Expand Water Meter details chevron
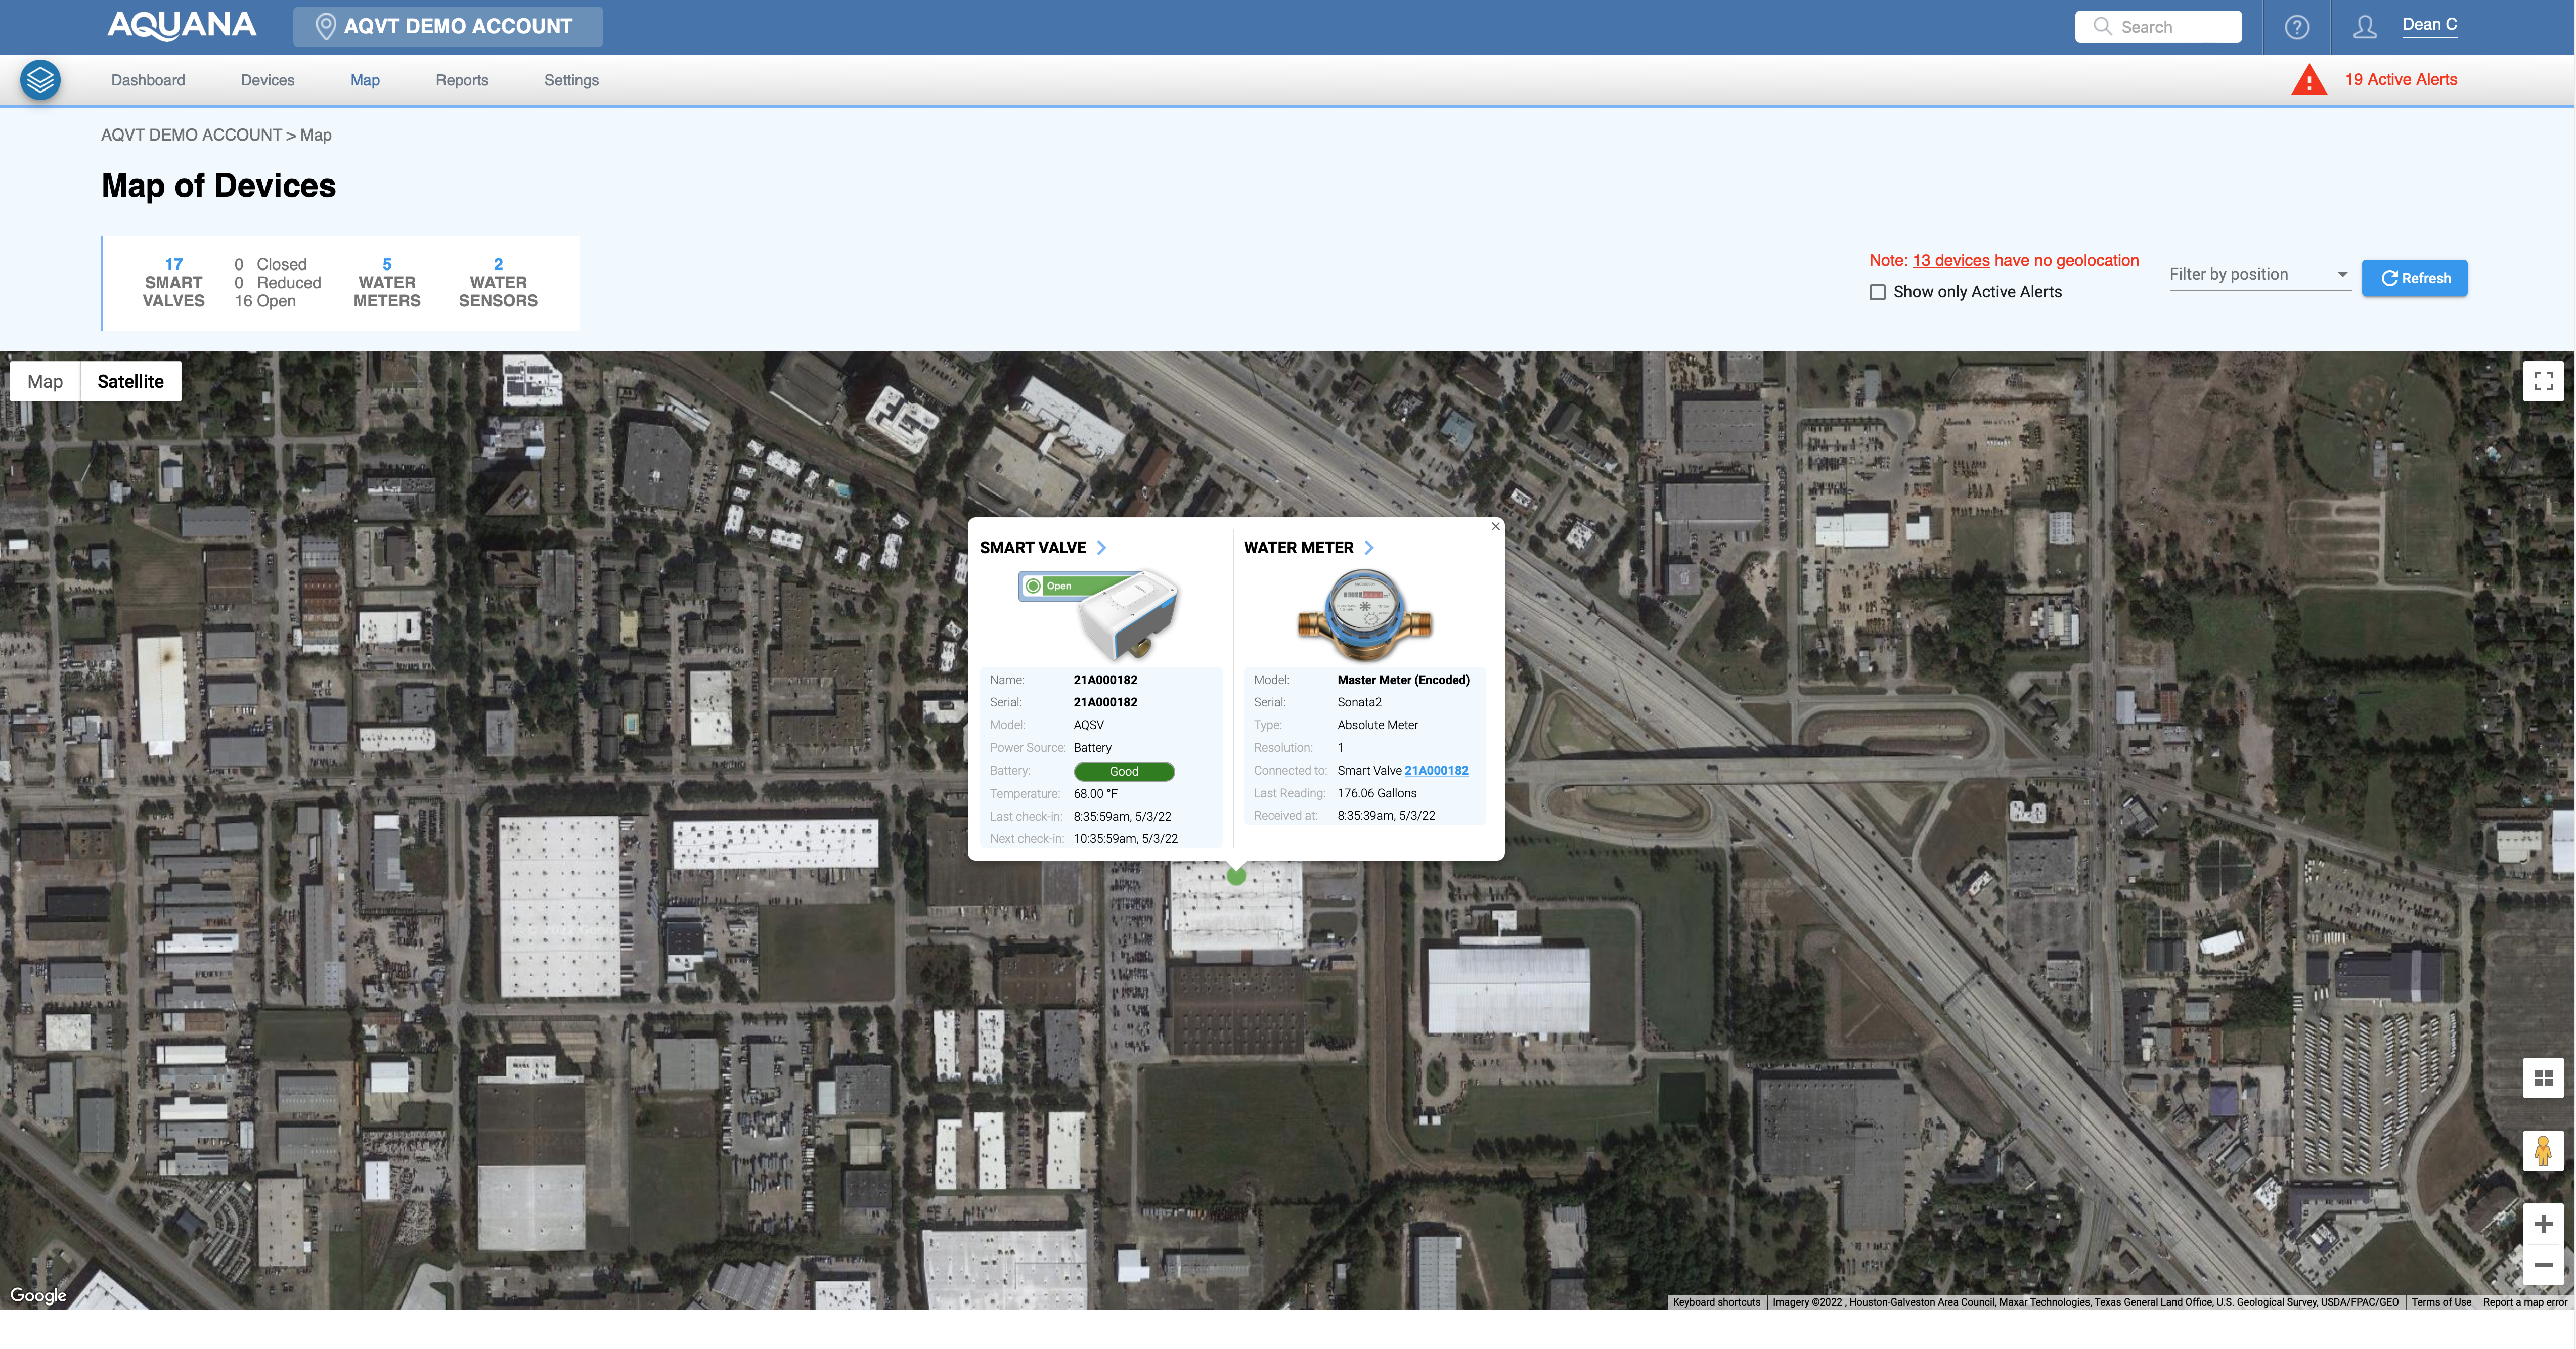Screen dimensions: 2576x1349 click(1369, 547)
